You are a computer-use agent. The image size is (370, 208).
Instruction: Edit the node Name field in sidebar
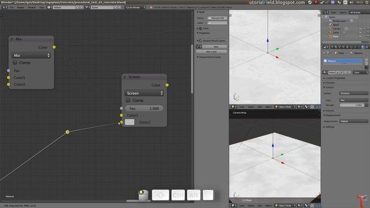217,18
